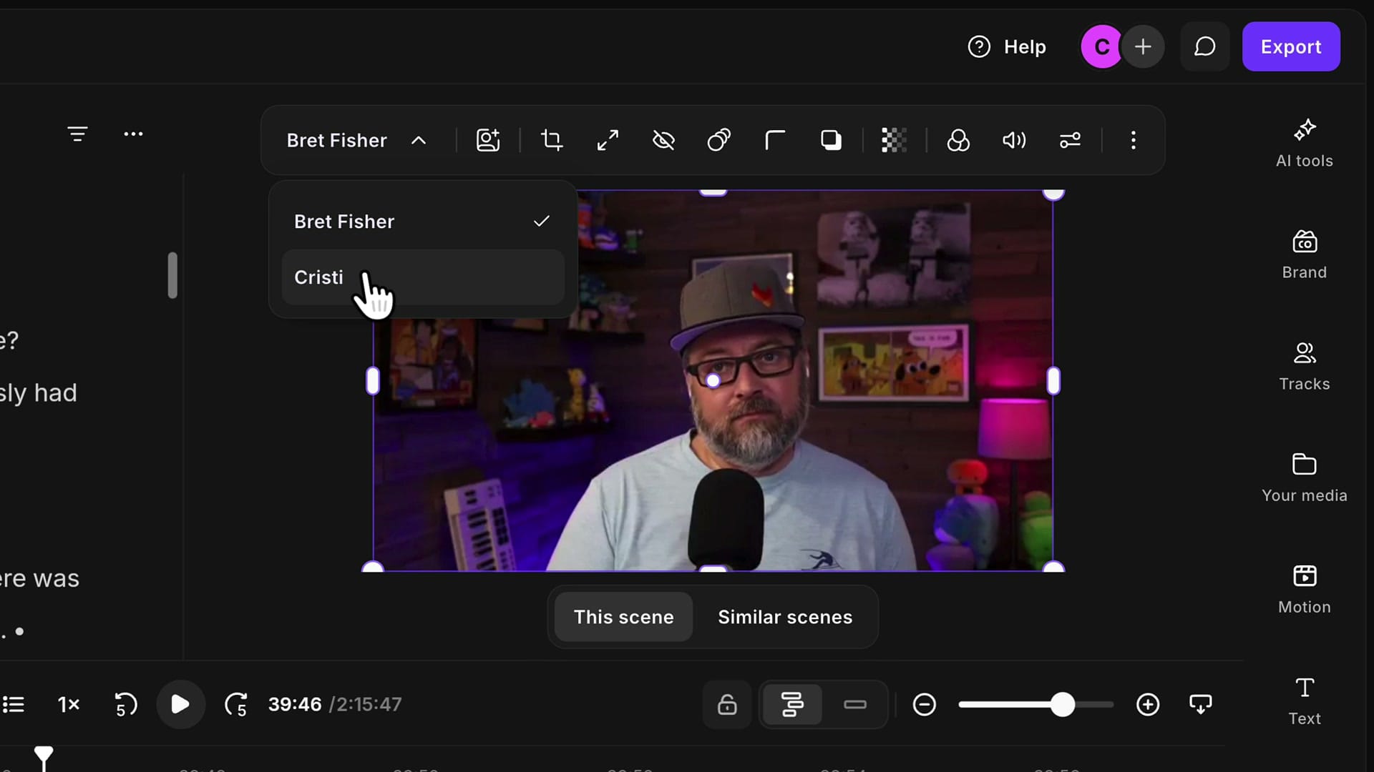1374x772 pixels.
Task: Zoom out timeline with minus button
Action: pyautogui.click(x=924, y=704)
